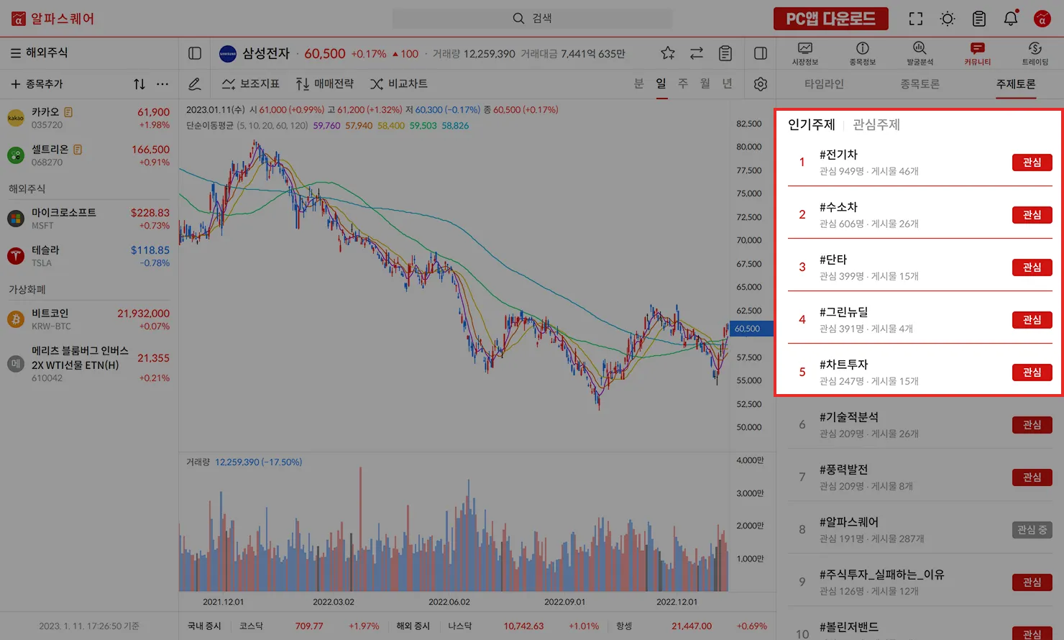Screen dimensions: 1064x640
Task: Open 보조지표 indicators menu
Action: 250,84
